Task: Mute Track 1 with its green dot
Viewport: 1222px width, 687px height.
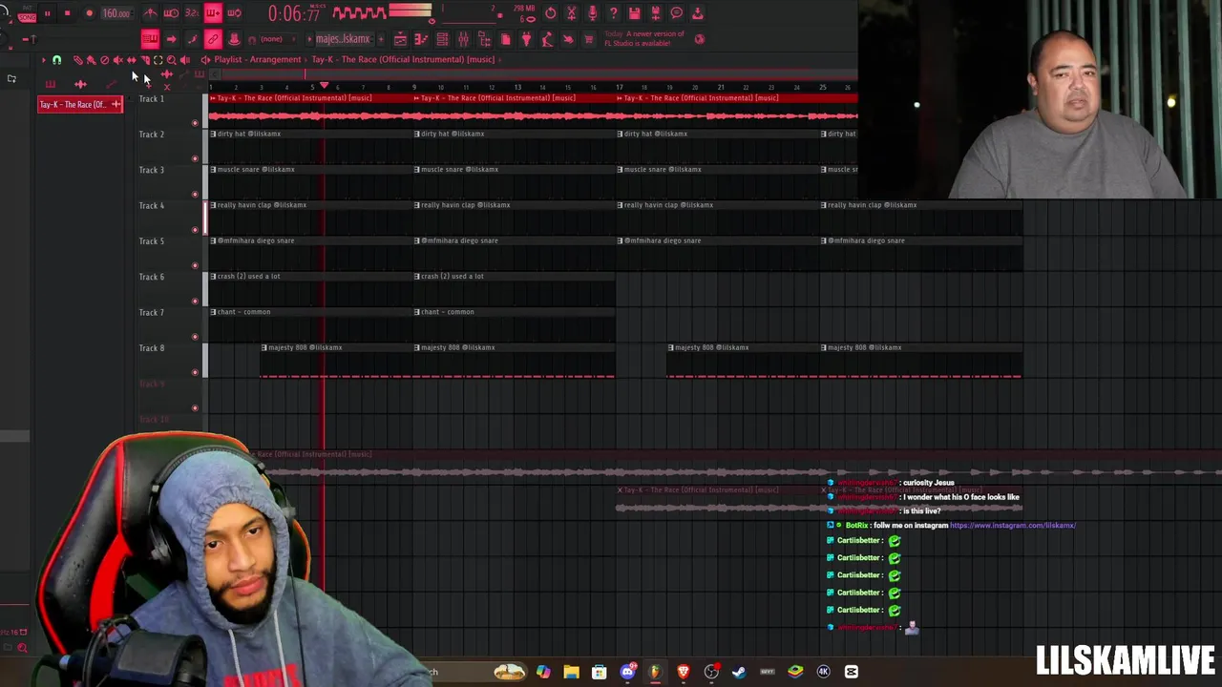Action: pyautogui.click(x=195, y=122)
